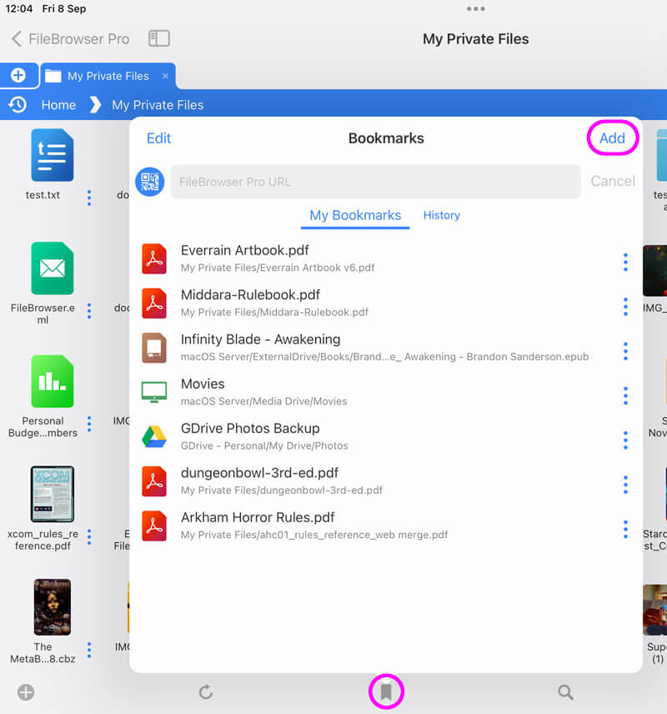
Task: Open more options for FileBrowser.eml
Action: (x=89, y=311)
